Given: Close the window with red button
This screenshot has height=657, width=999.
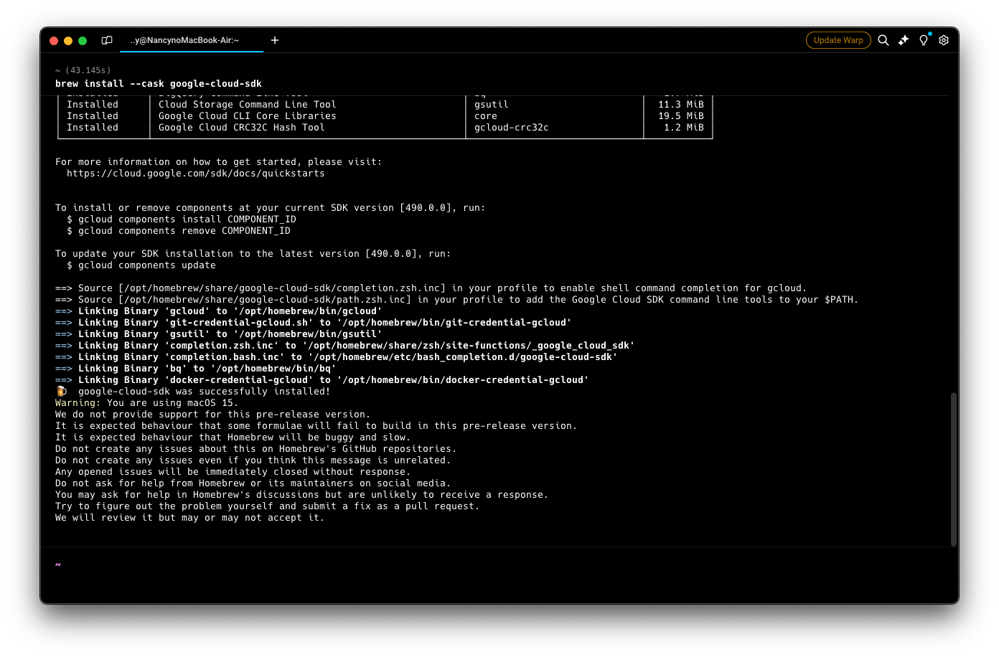Looking at the screenshot, I should [54, 41].
